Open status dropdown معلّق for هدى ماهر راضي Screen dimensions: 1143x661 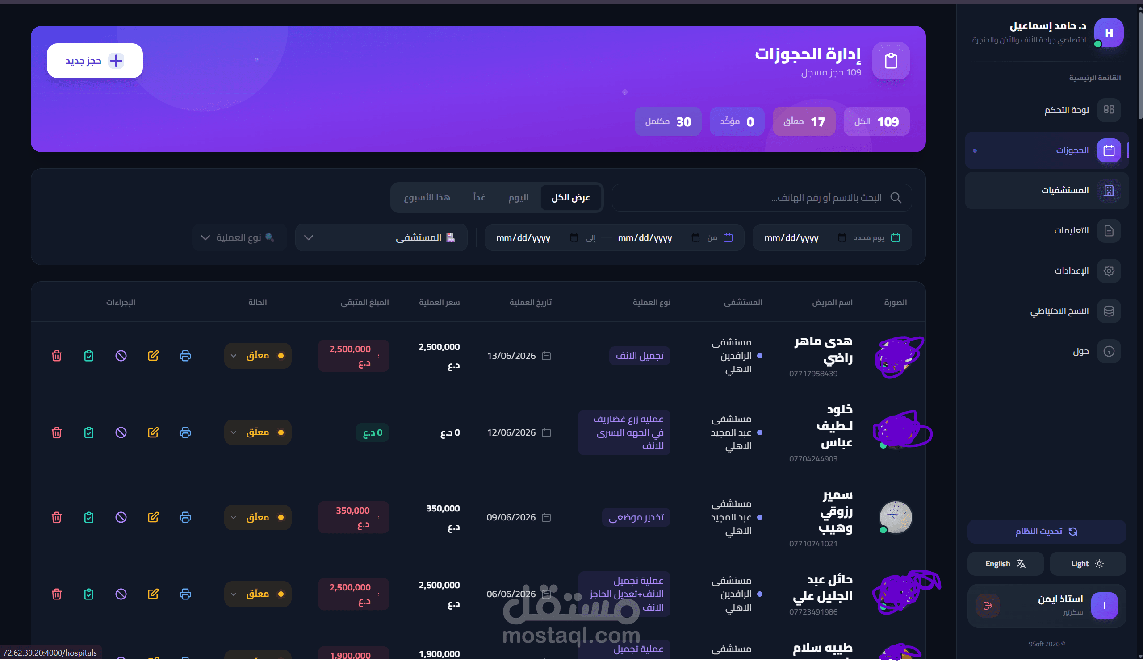258,356
